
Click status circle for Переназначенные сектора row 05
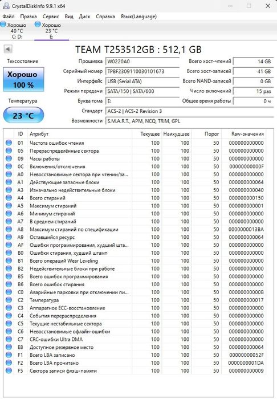(x=9, y=150)
